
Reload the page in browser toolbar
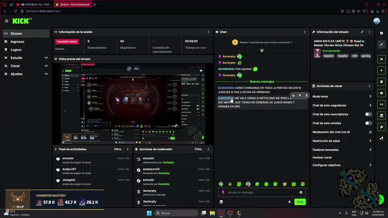15,11
